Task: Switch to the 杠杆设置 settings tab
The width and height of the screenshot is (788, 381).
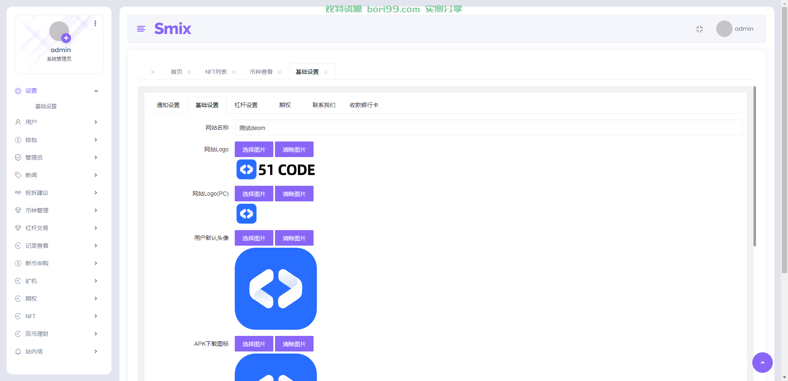Action: [246, 105]
